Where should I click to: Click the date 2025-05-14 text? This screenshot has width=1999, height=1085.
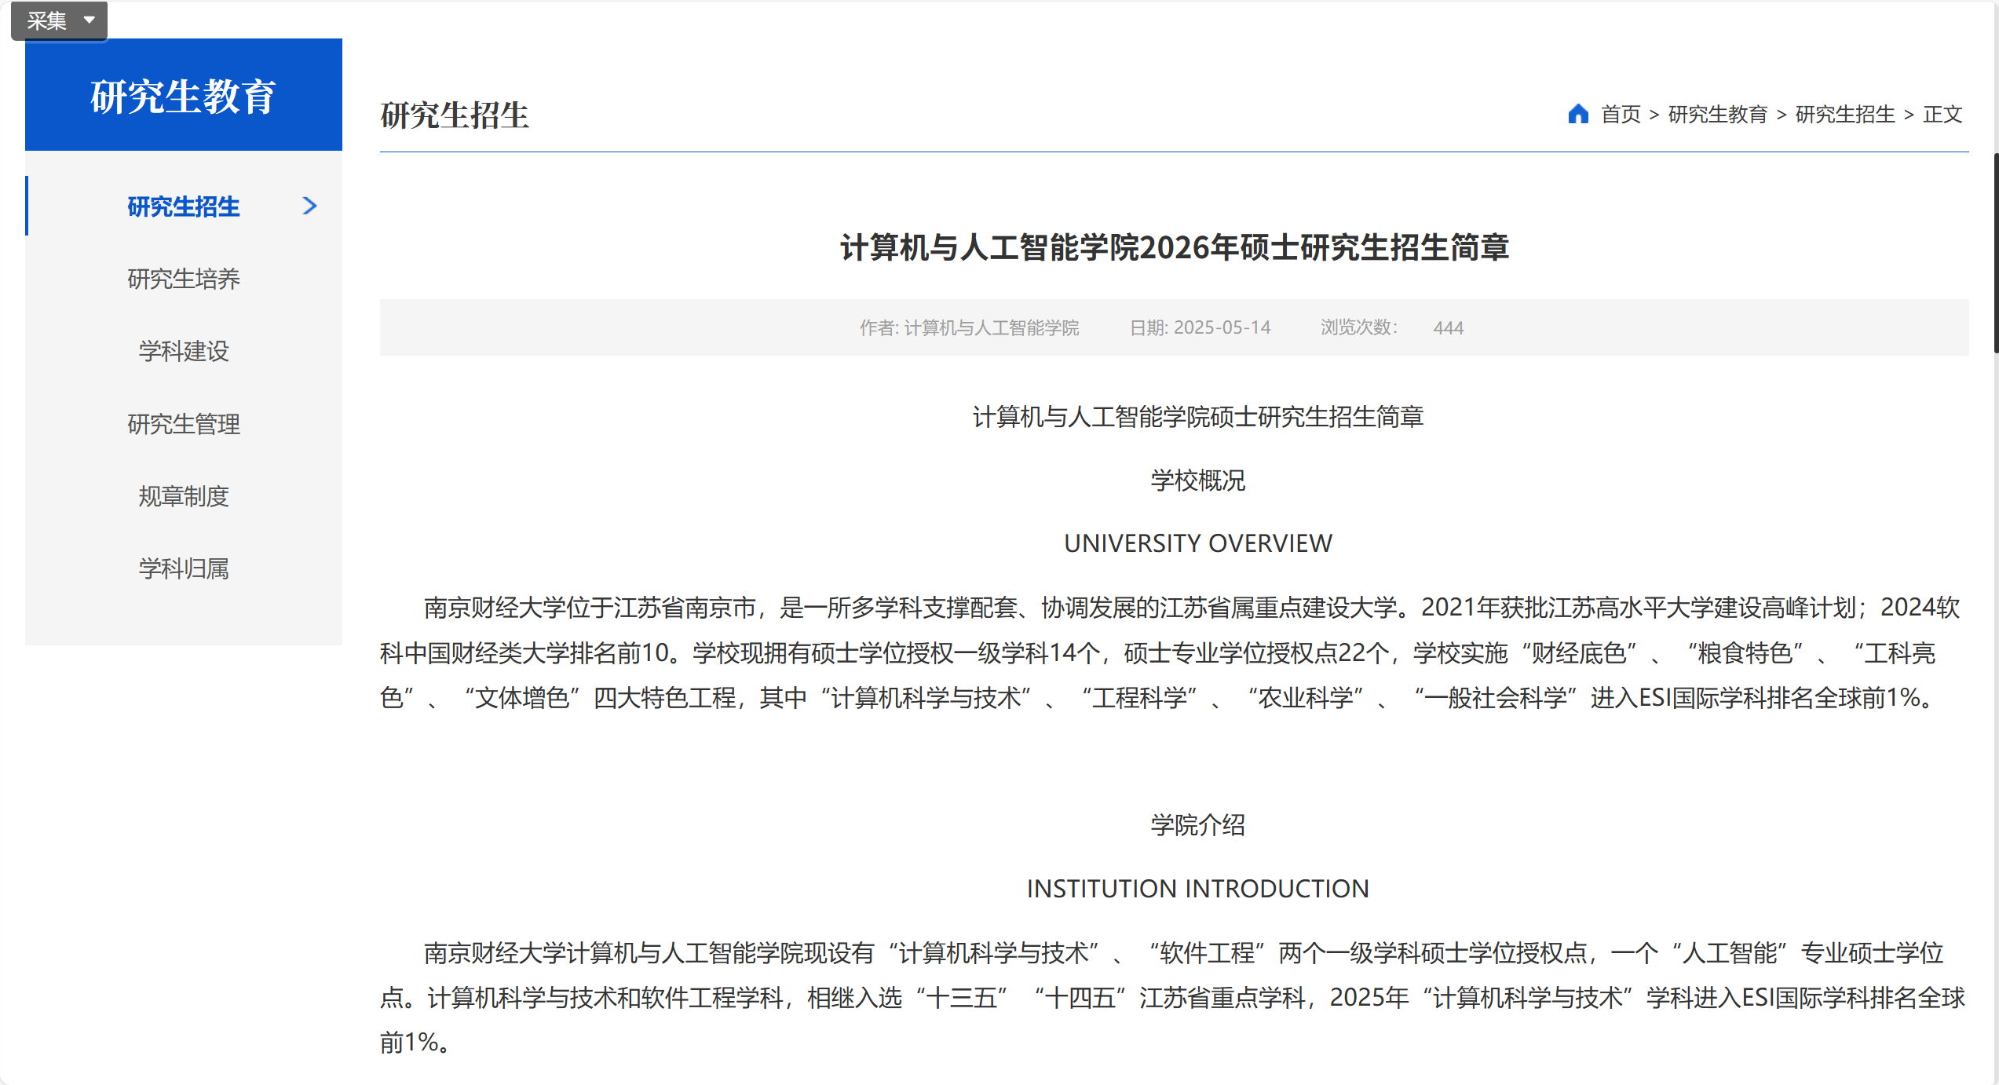[1222, 327]
